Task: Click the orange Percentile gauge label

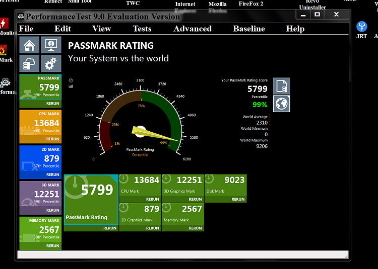Action: pyautogui.click(x=140, y=155)
